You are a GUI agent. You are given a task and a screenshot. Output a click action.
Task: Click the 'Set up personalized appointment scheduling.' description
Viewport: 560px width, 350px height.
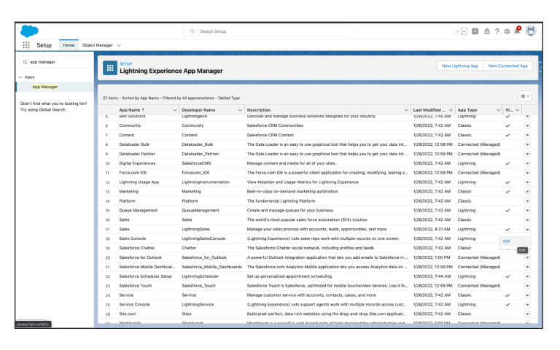point(289,276)
